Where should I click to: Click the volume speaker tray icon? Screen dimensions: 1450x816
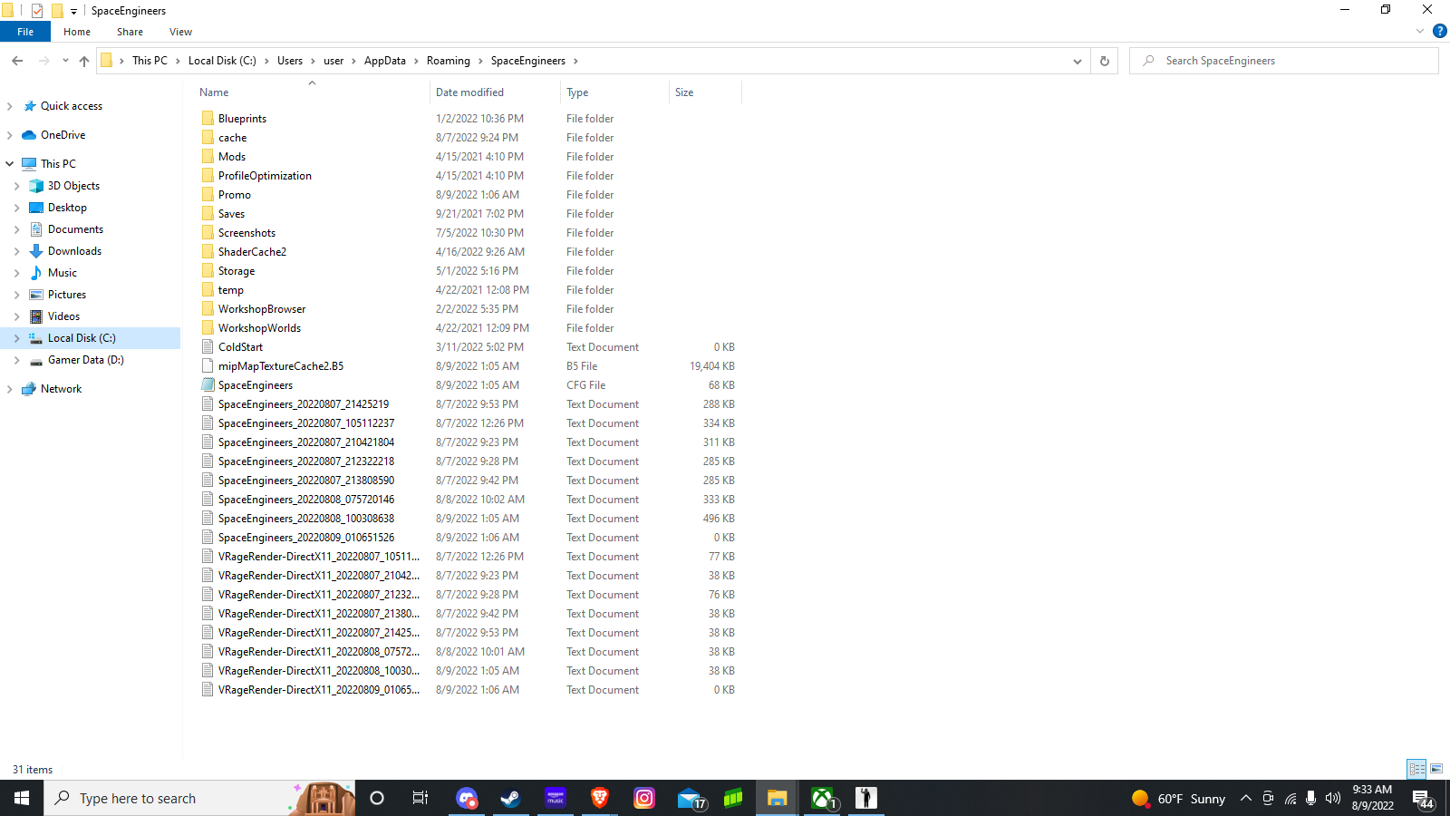point(1332,798)
